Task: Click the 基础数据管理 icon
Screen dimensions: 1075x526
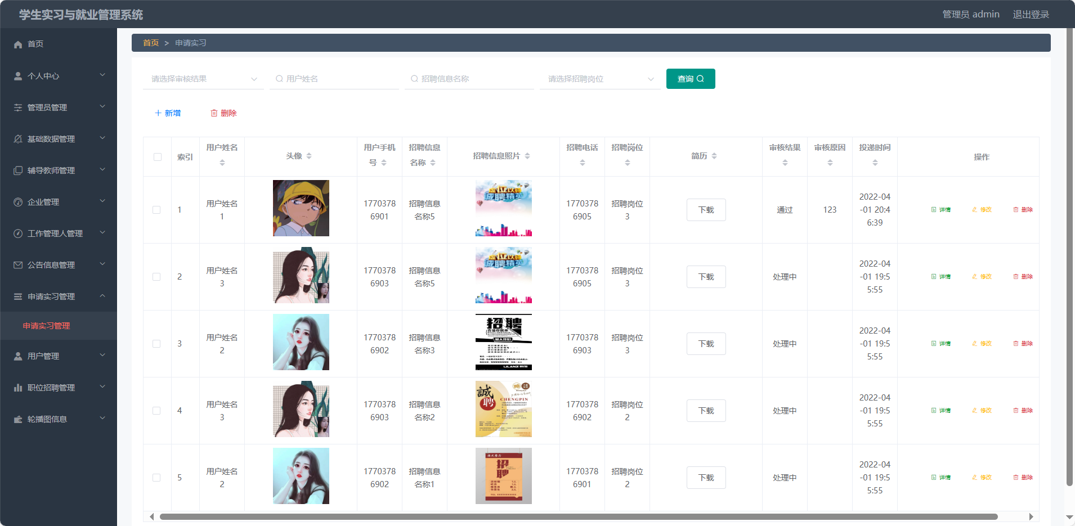Action: (x=18, y=139)
